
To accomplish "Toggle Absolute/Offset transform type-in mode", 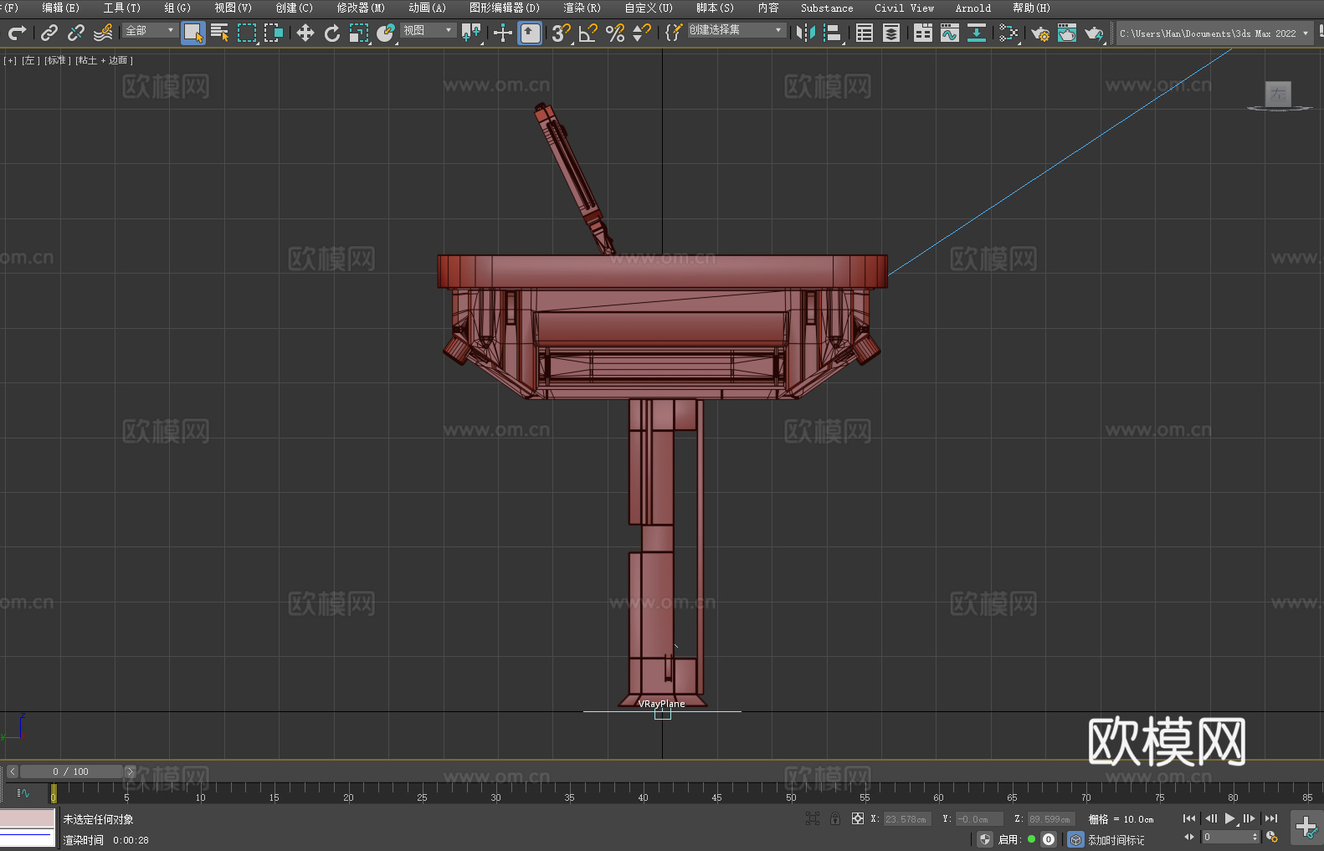I will [857, 818].
